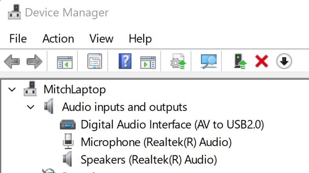Collapse Audio inputs and outputs category
Screen dimensions: 309x173
(31, 107)
